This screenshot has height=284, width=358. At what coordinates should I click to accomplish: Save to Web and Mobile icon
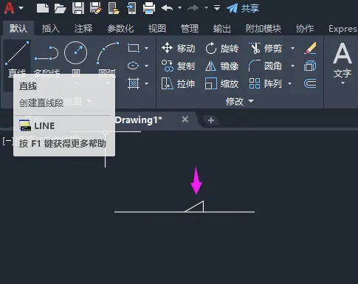pos(131,8)
